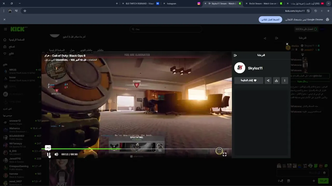
Task: Click the Get KICKs button in header
Action: (306, 29)
